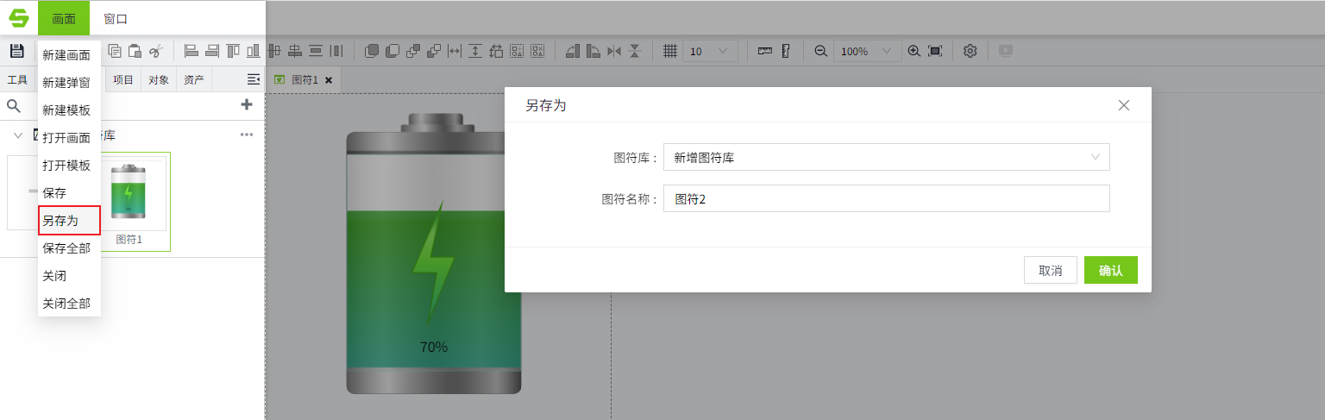Viewport: 1325px width, 420px height.
Task: Click the scissors cut icon
Action: click(x=155, y=51)
